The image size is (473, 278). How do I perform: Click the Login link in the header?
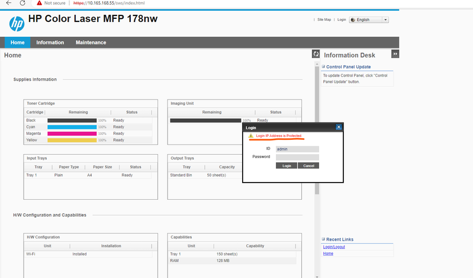(x=342, y=20)
